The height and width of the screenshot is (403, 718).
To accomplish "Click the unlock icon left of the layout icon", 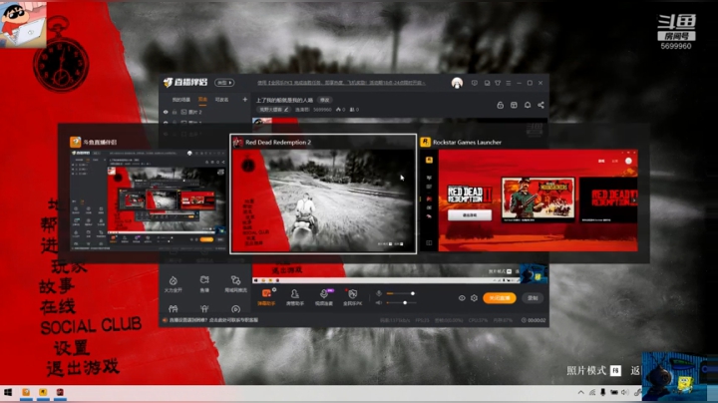I will pyautogui.click(x=500, y=105).
